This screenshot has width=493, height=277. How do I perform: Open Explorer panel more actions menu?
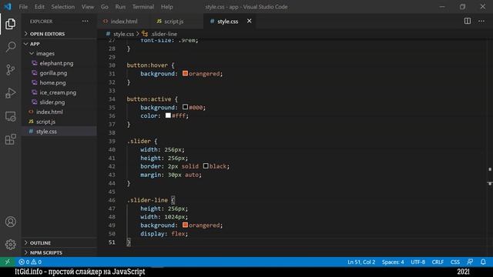[86, 22]
